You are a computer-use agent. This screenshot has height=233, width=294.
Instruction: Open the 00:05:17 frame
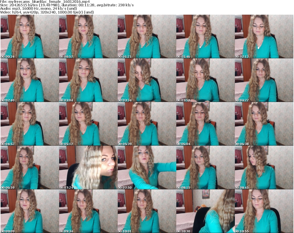coord(88,124)
